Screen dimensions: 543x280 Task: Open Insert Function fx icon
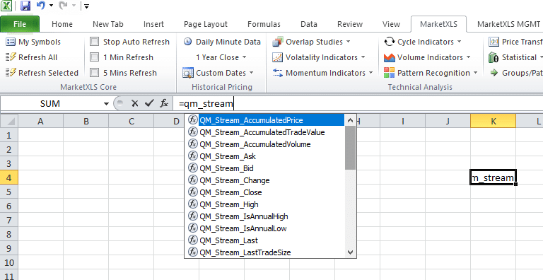164,103
